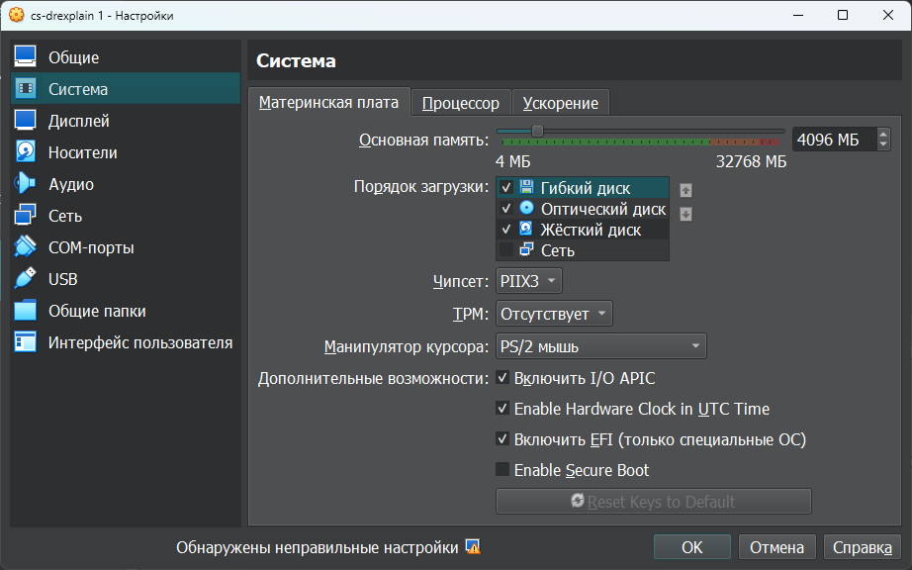Open the Дисплей settings icon

coord(26,121)
